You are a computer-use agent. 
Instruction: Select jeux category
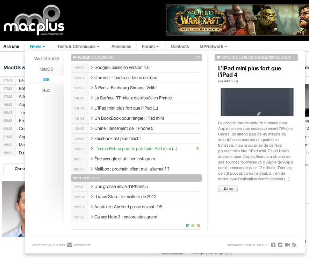(46, 90)
